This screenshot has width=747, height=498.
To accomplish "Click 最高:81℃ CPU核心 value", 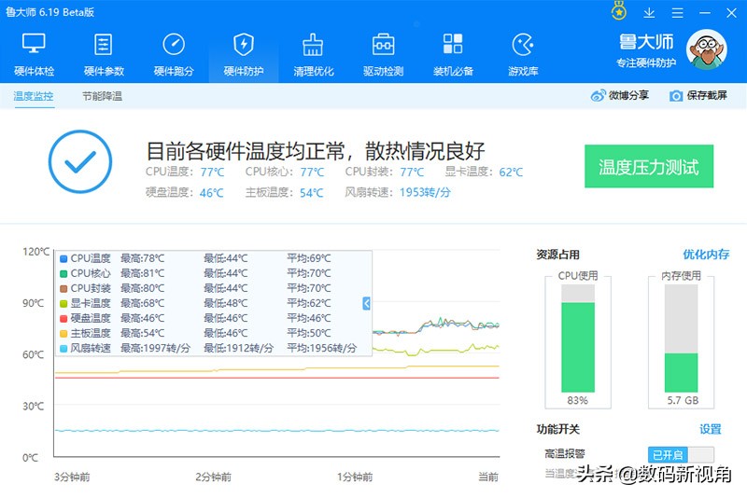I will (142, 273).
